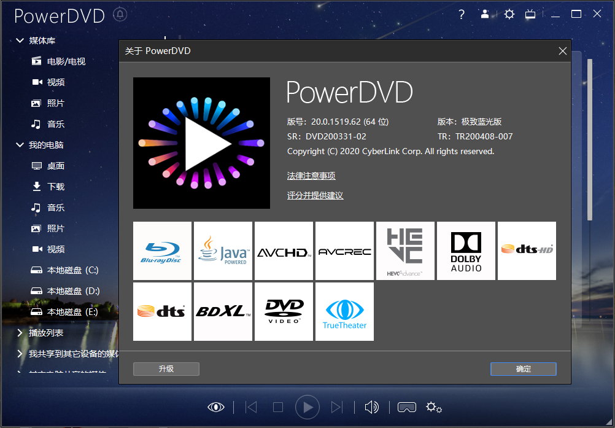Image resolution: width=615 pixels, height=428 pixels.
Task: Click the dts-HD logo tile
Action: pos(527,251)
